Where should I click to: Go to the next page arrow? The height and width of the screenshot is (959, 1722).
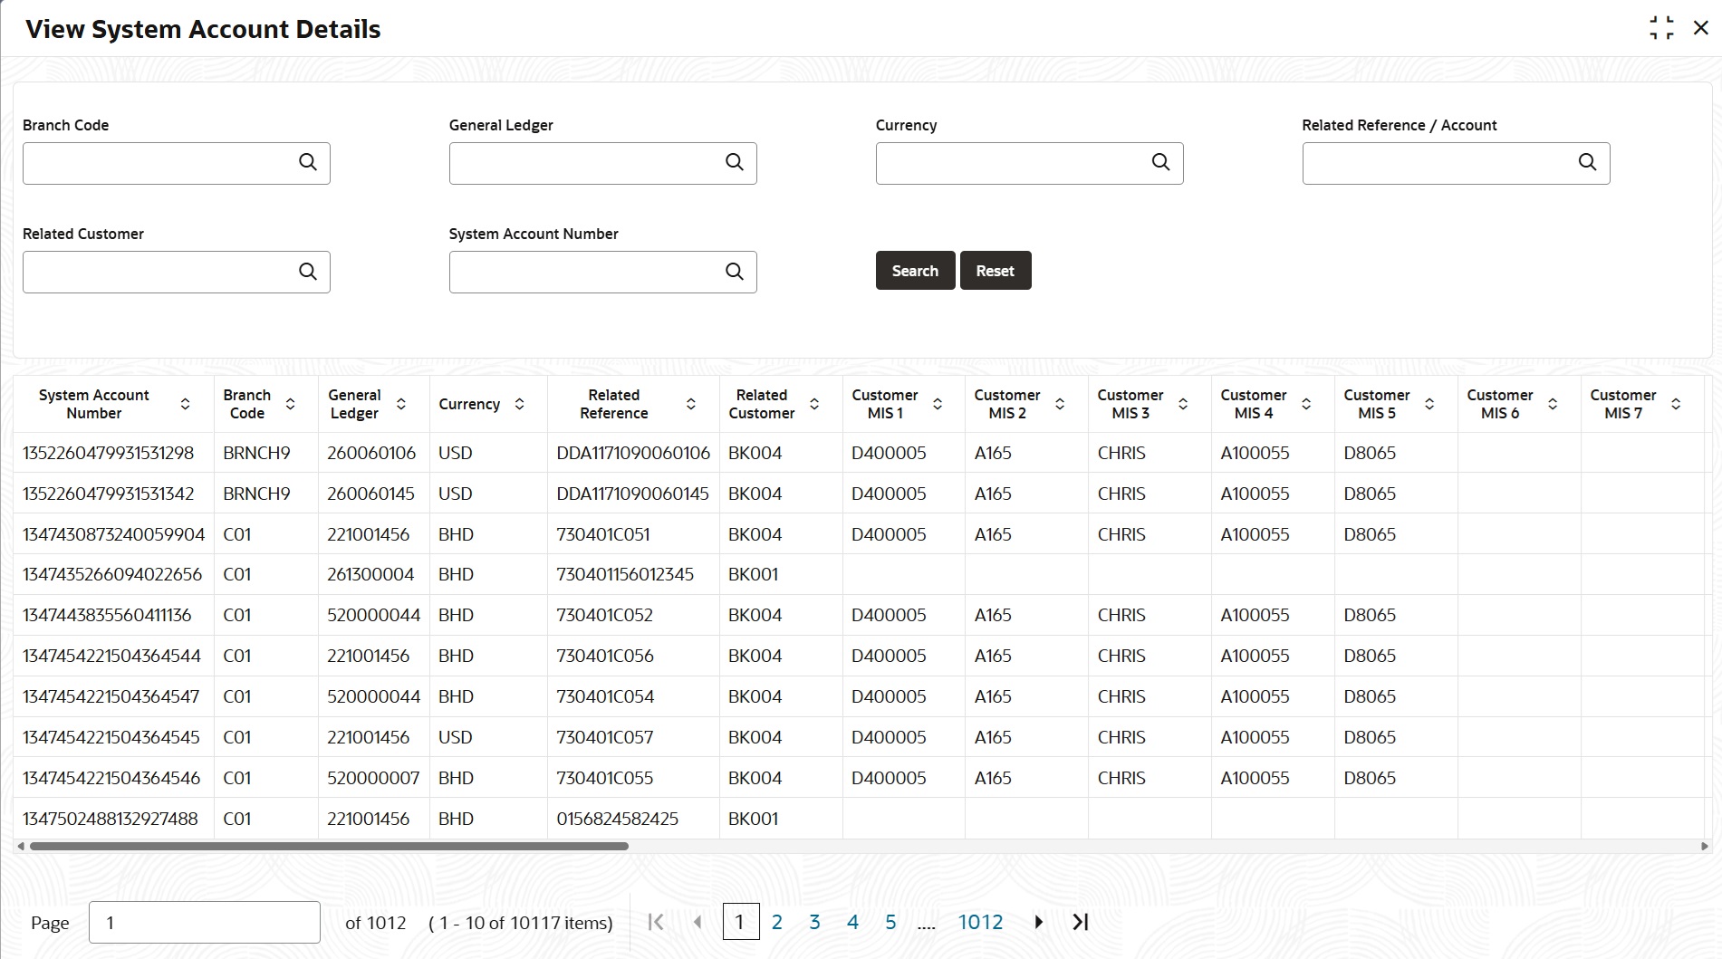point(1039,922)
